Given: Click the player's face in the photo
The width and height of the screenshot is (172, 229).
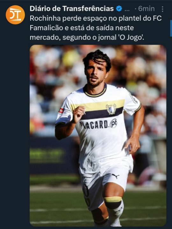Looking at the screenshot, I should tap(95, 73).
